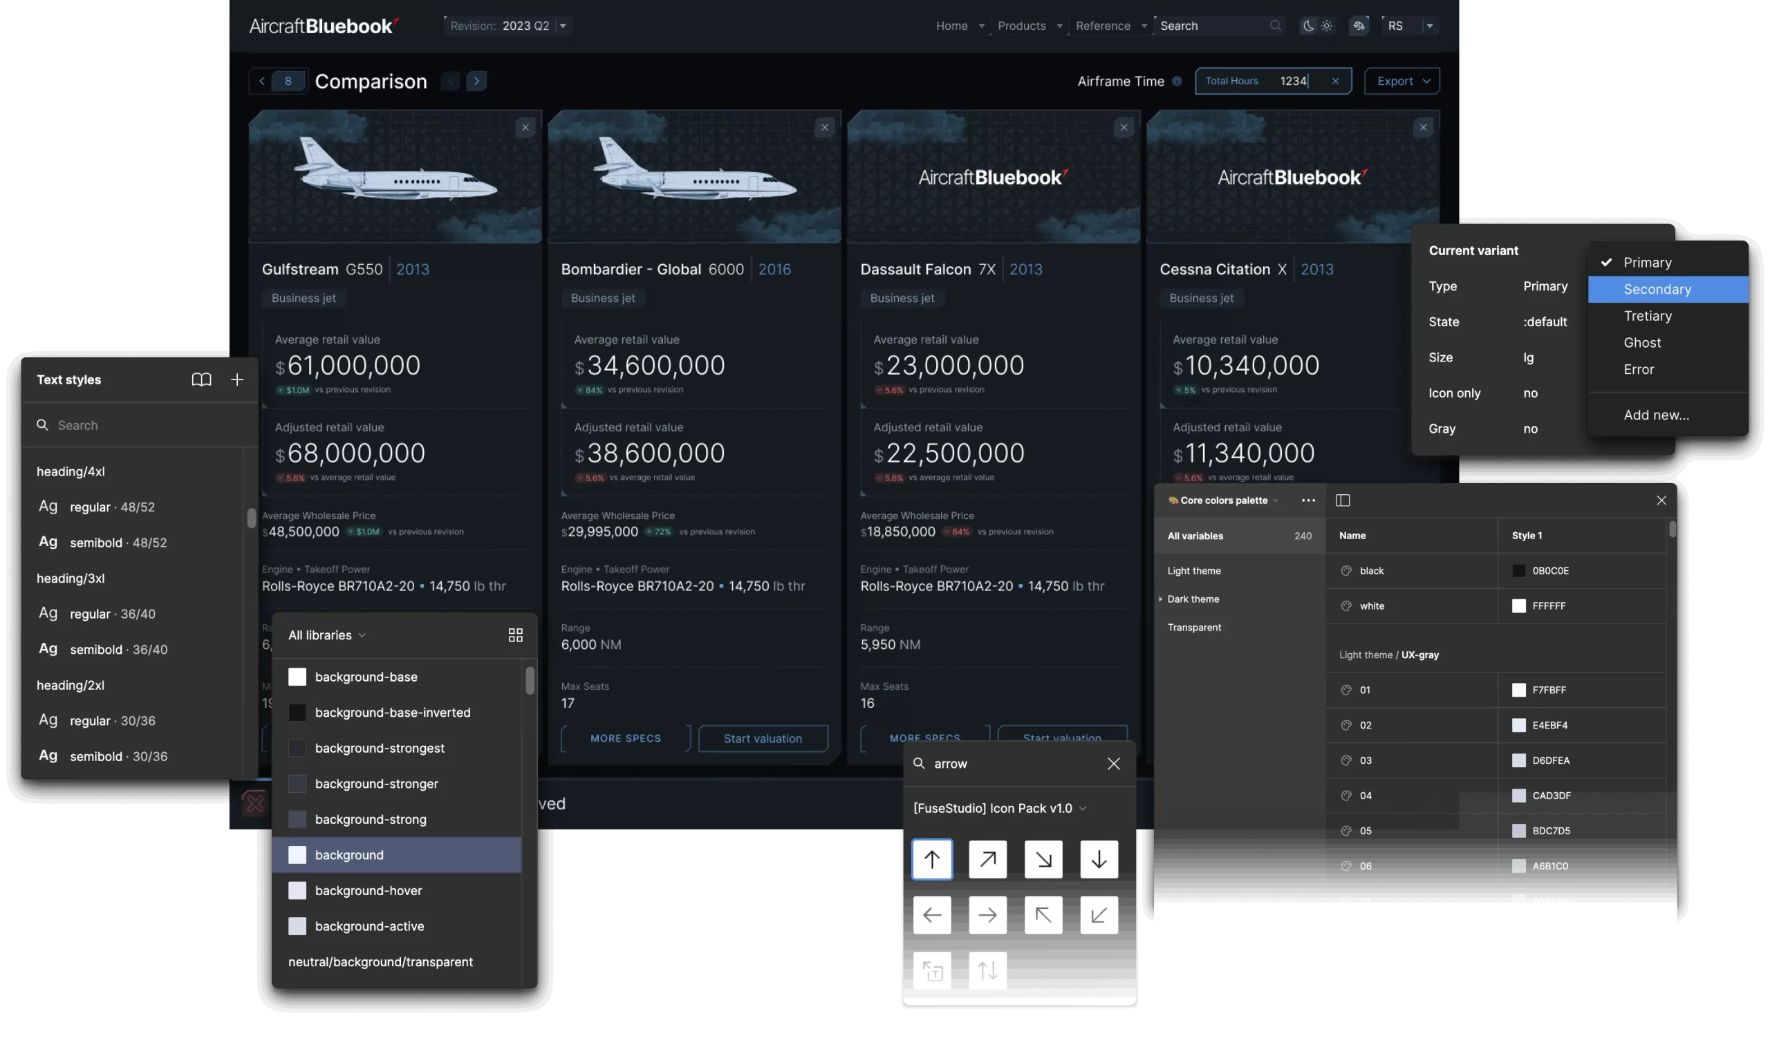The height and width of the screenshot is (1052, 1770).
Task: Close the Core colors palette panel
Action: pyautogui.click(x=1661, y=500)
